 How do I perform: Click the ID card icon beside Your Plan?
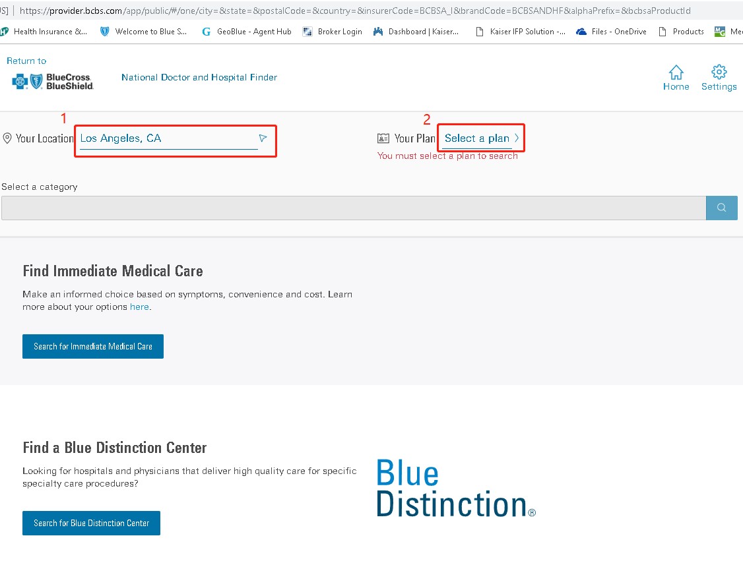point(383,138)
